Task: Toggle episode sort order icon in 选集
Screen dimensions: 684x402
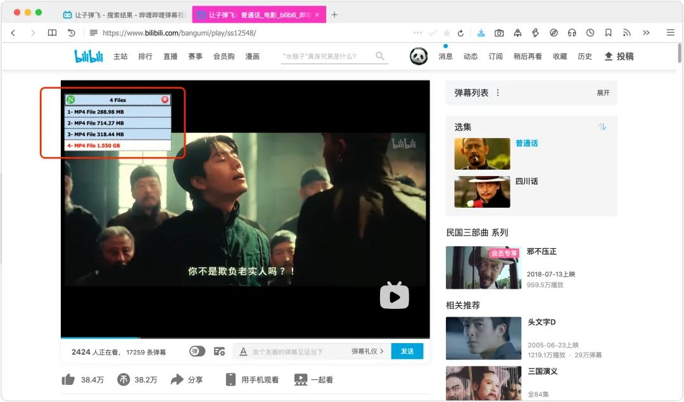Action: point(602,127)
